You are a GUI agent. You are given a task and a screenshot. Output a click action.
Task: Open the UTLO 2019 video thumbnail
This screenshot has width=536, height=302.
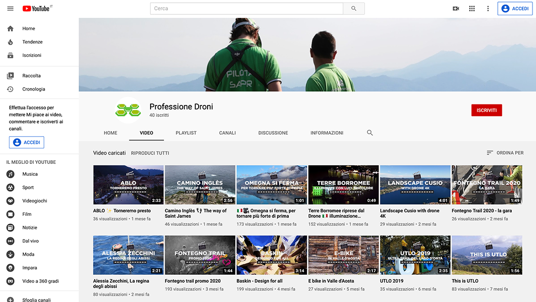(415, 255)
